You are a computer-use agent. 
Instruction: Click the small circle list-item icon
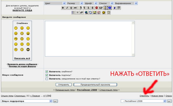point(77,12)
